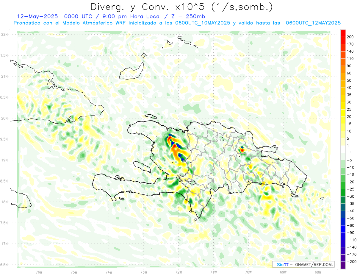Screen dimensions: 357x276
Task: Click the '71W' longitude label
Action: (x=213, y=272)
